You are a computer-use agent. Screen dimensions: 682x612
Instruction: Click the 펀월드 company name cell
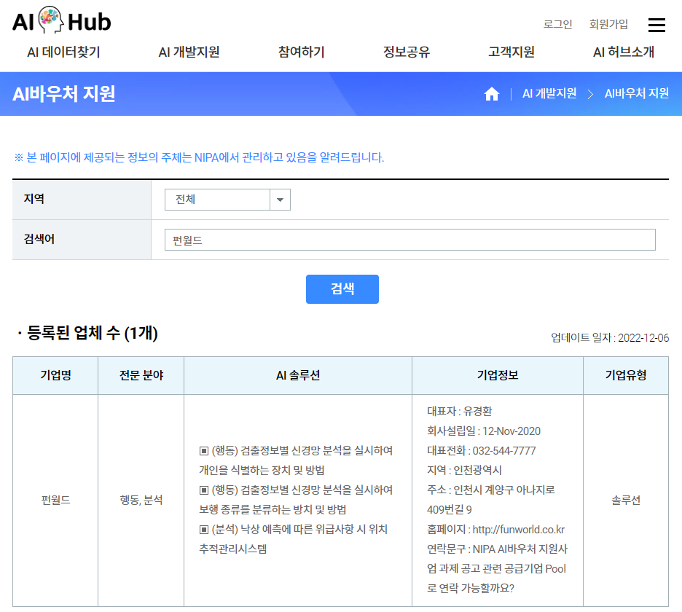55,501
